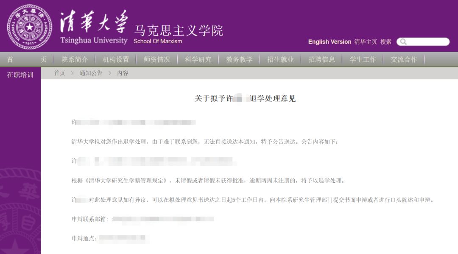The width and height of the screenshot is (458, 254).
Task: Click the breadcrumb arrow after 通知公告
Action: [109, 73]
